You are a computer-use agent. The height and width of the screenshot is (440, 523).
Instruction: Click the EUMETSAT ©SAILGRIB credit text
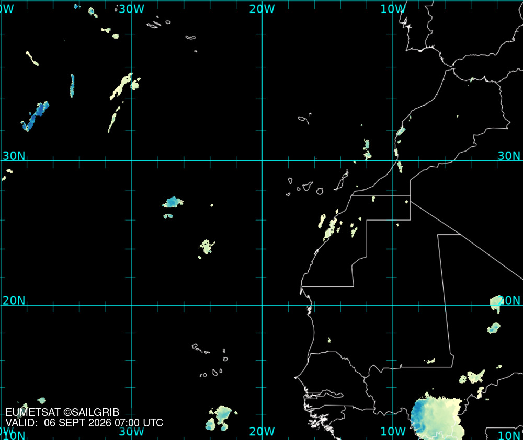click(62, 412)
